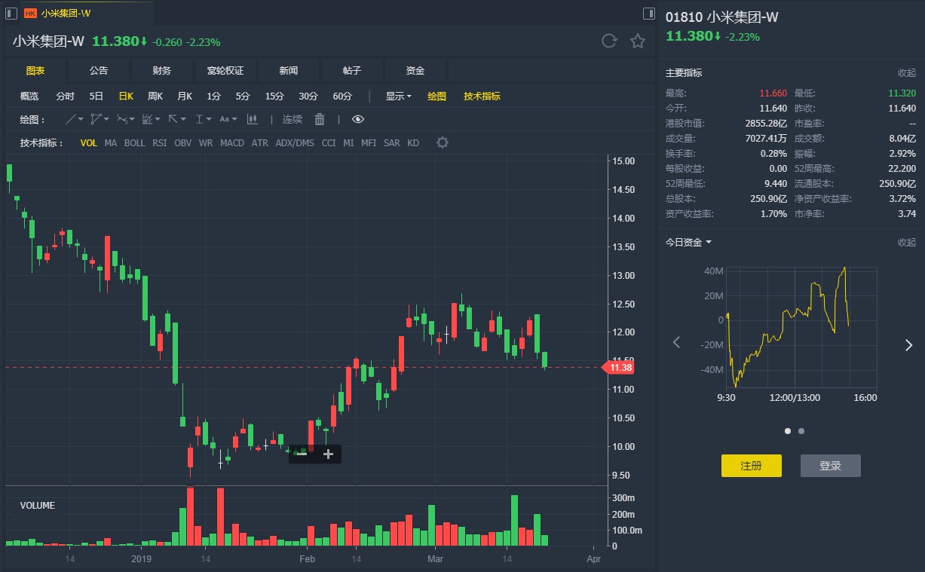Expand fan lines tool dropdown arrow

(x=158, y=119)
